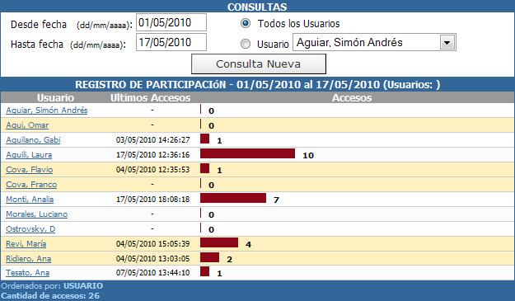This screenshot has height=301, width=515.
Task: Open the Revi, María user link
Action: pos(26,244)
